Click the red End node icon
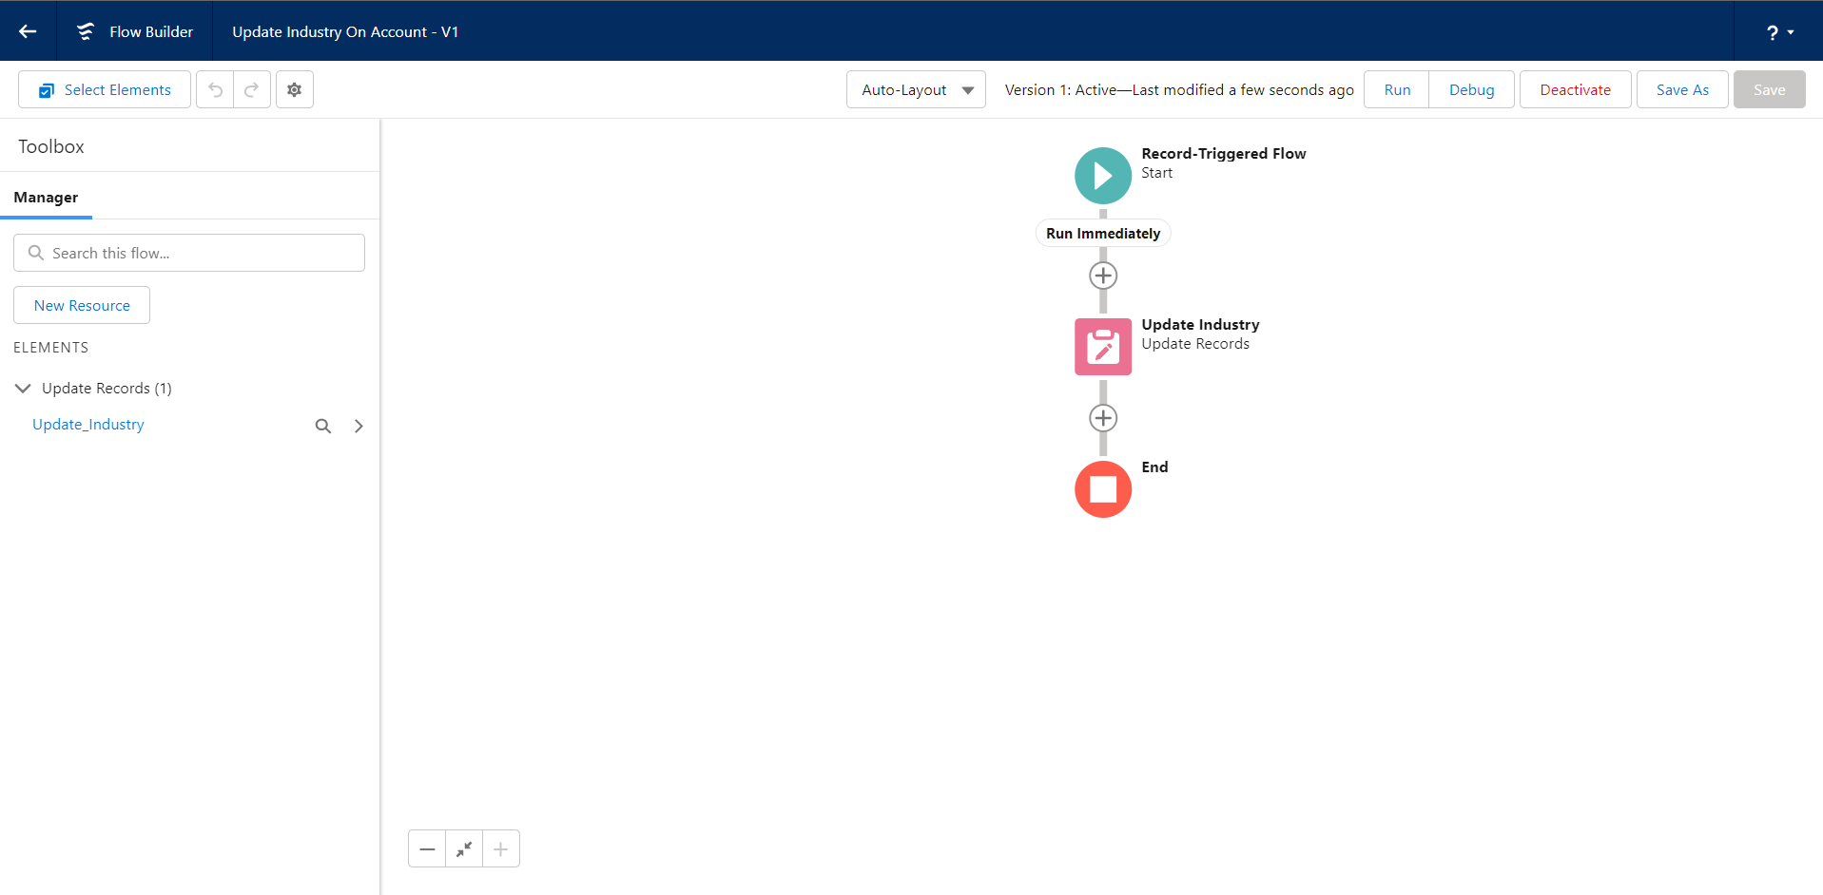1823x895 pixels. (x=1102, y=489)
